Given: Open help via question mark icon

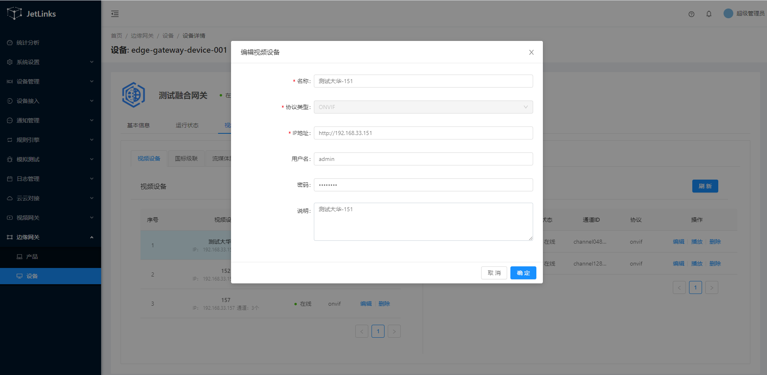Looking at the screenshot, I should click(691, 14).
